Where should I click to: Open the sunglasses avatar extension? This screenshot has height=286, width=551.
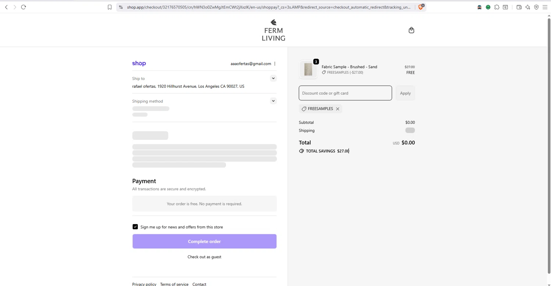(x=479, y=7)
